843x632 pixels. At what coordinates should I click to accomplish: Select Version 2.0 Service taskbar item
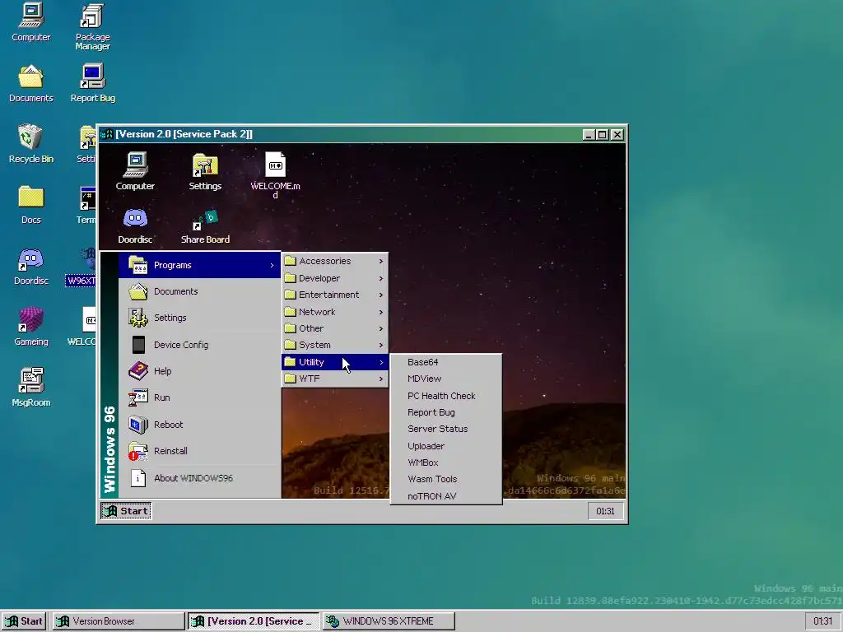(254, 621)
